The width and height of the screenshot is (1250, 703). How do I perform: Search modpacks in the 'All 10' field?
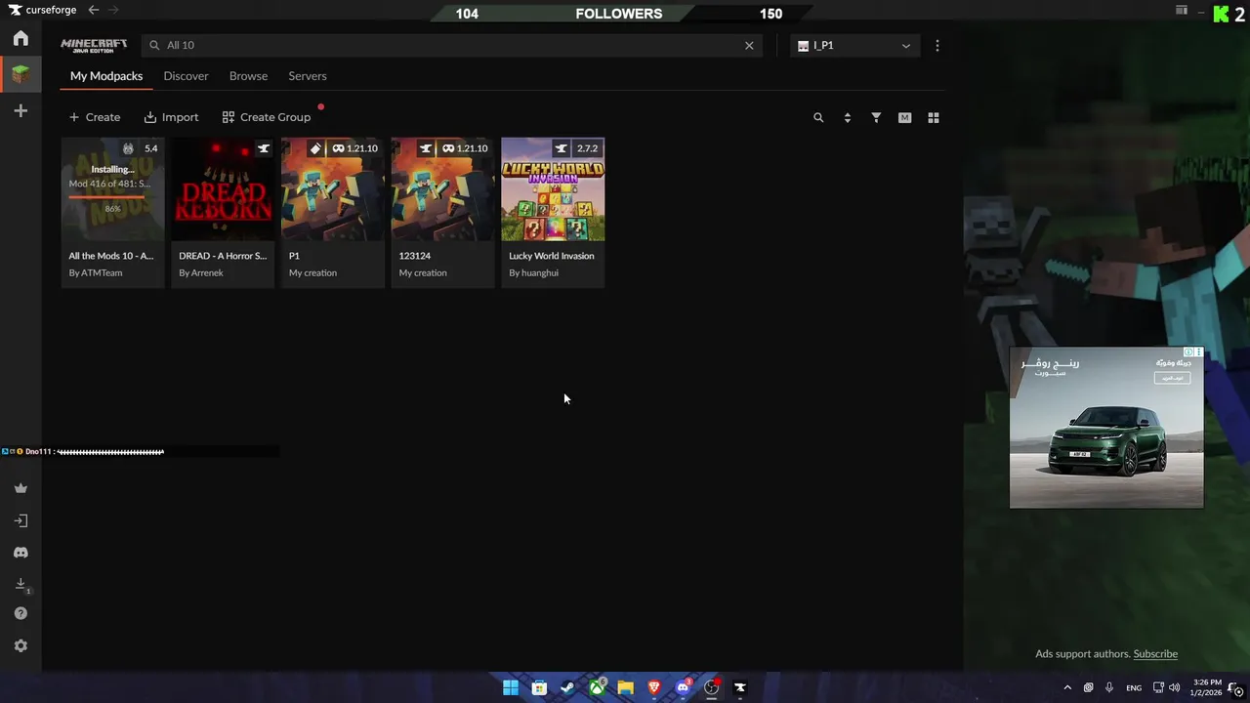point(449,45)
